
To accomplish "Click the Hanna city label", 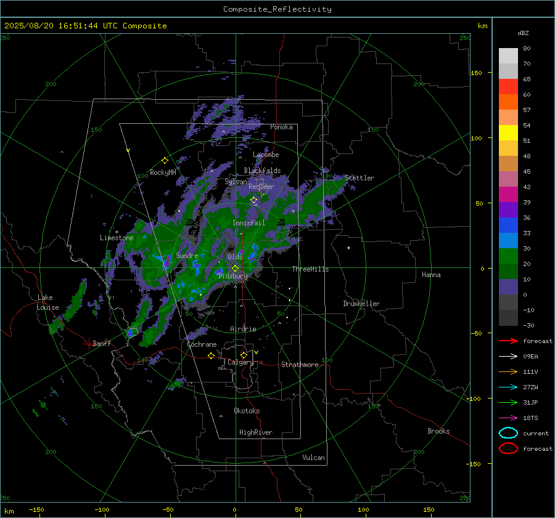I will pos(431,274).
